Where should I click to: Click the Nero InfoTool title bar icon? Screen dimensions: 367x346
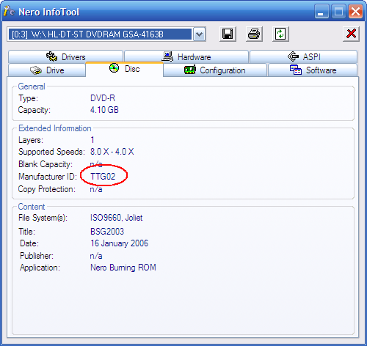[10, 11]
